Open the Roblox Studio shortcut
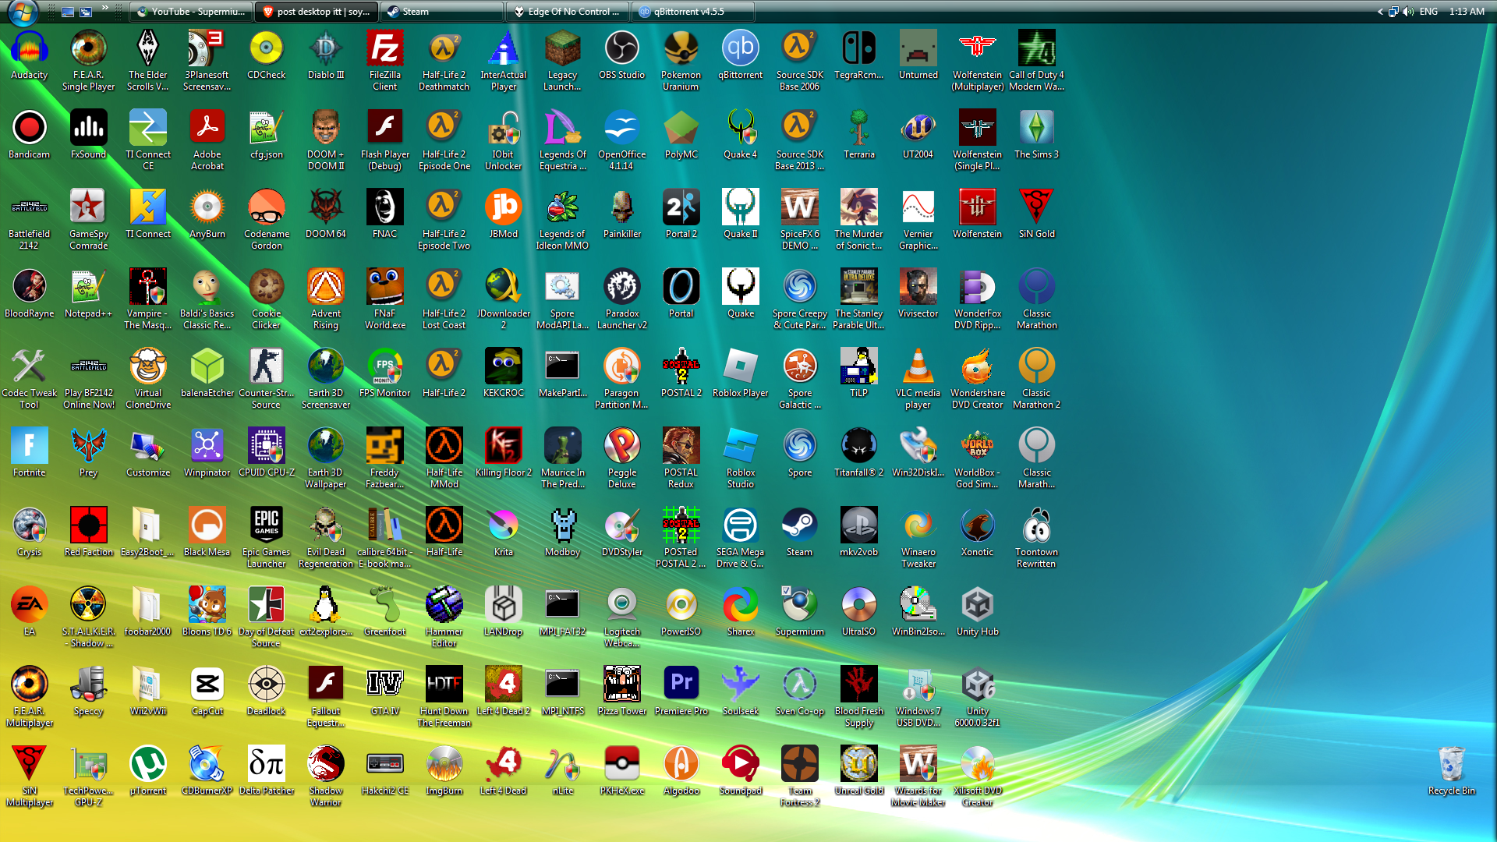1497x842 pixels. pos(741,458)
